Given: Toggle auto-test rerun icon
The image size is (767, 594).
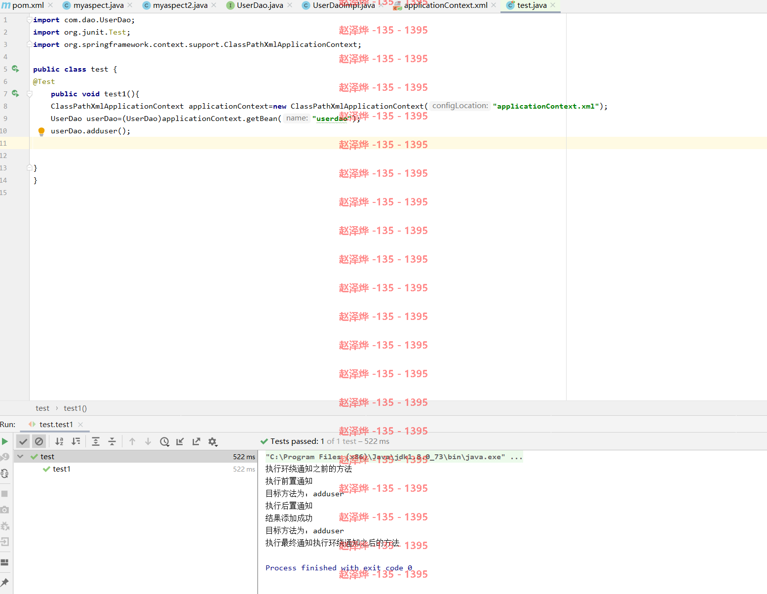Looking at the screenshot, I should [x=5, y=474].
